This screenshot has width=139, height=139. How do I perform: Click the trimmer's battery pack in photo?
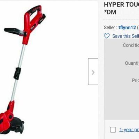point(42,18)
